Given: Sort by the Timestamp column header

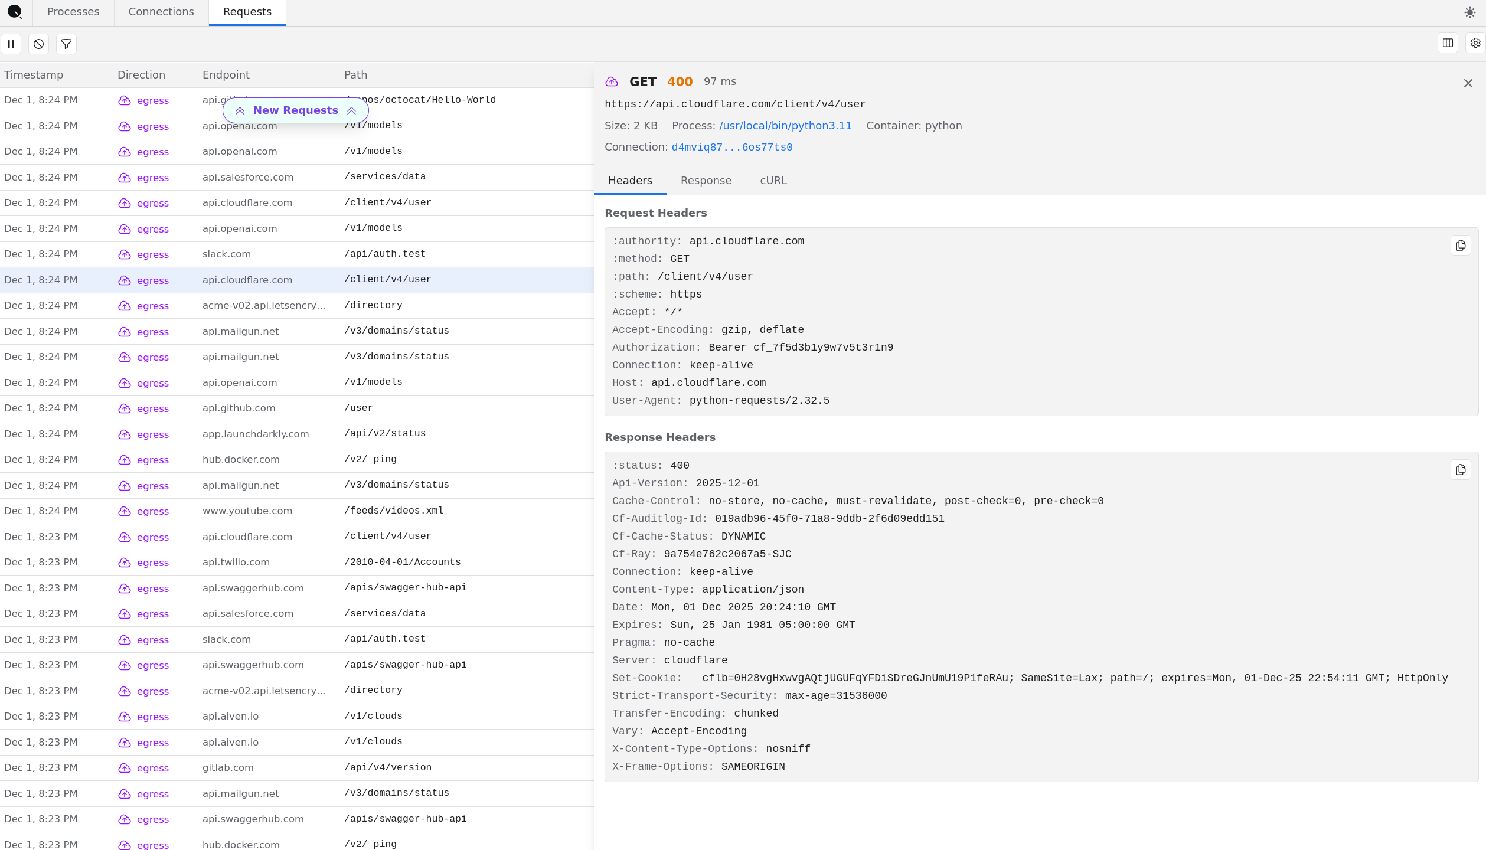Looking at the screenshot, I should coord(34,75).
